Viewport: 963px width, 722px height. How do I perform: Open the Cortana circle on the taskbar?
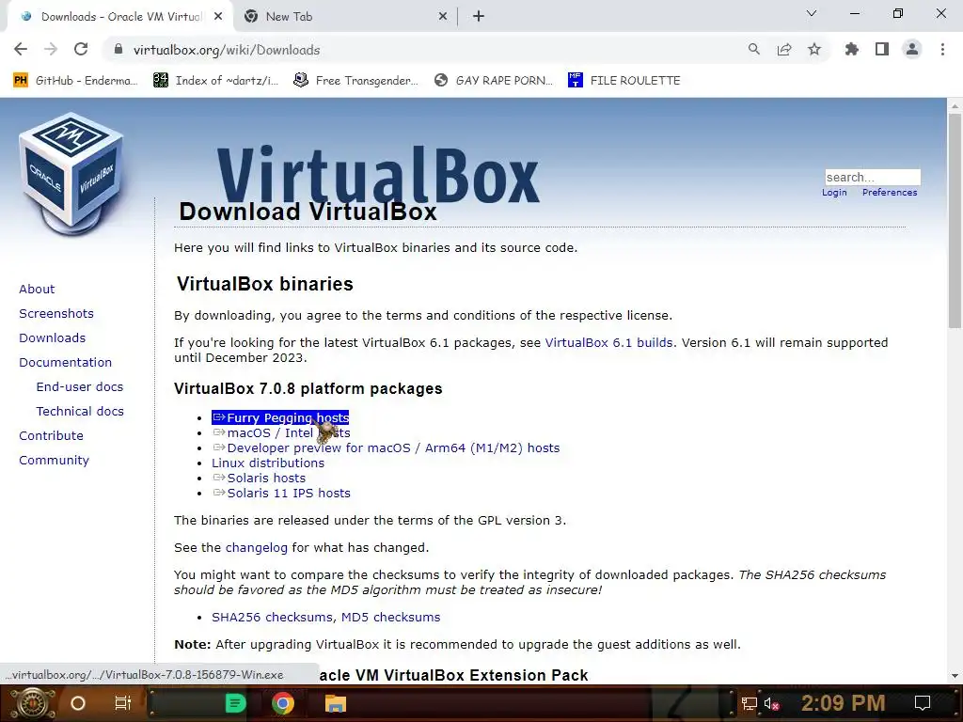[78, 703]
